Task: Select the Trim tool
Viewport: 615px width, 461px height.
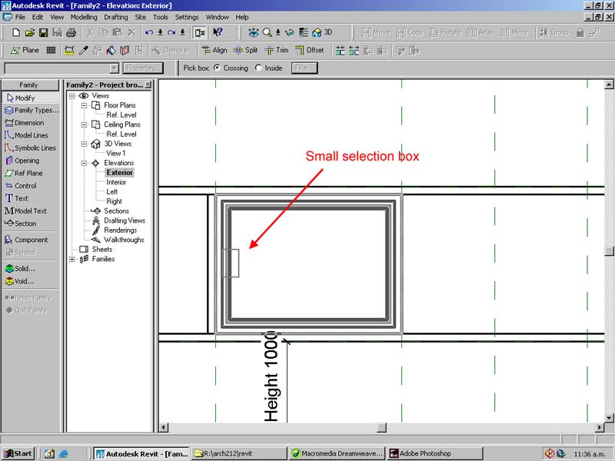Action: tap(276, 51)
